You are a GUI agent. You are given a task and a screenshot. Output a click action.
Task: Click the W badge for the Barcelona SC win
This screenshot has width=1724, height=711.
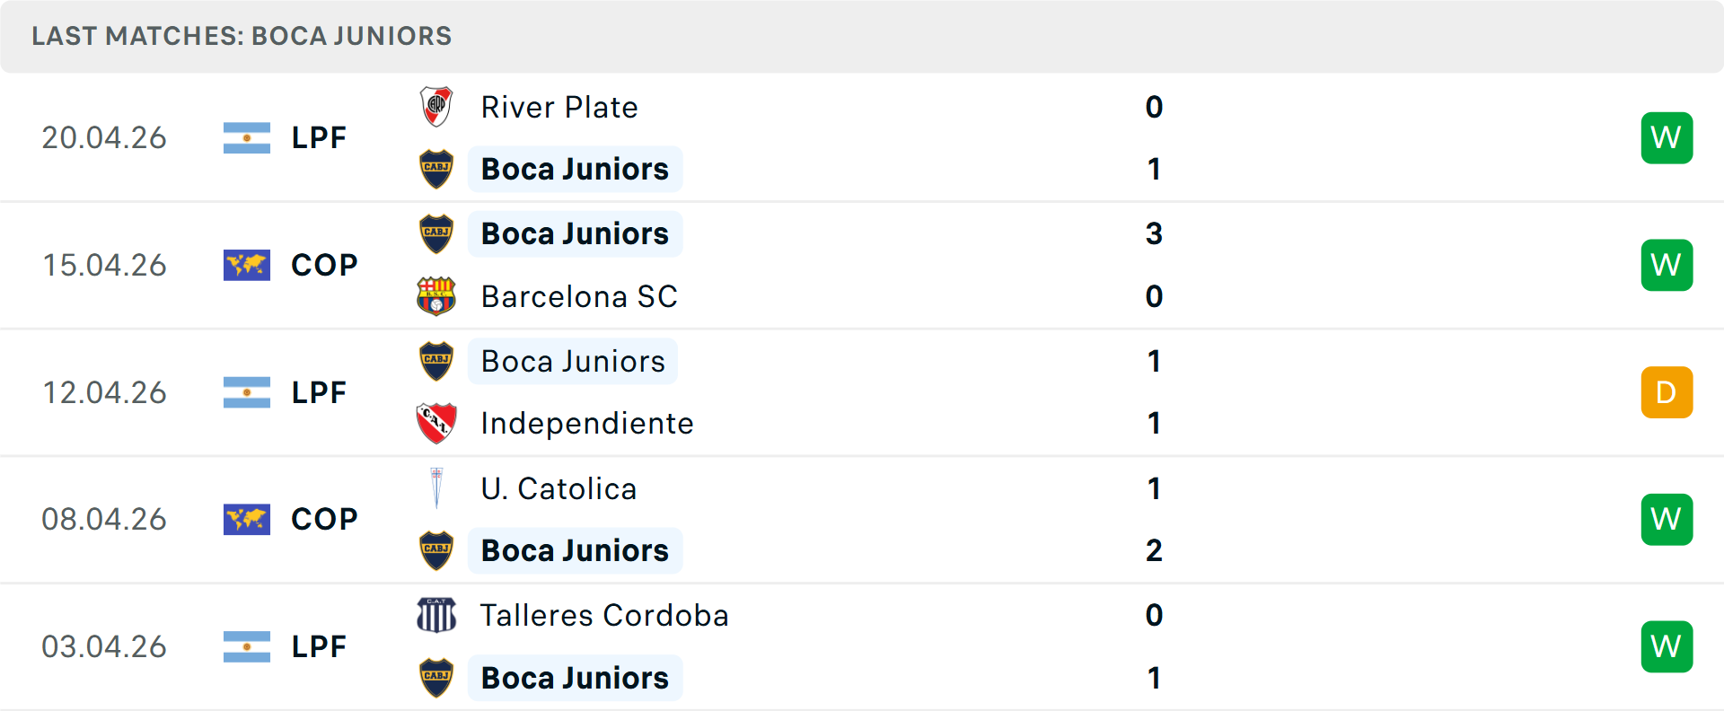click(x=1667, y=265)
